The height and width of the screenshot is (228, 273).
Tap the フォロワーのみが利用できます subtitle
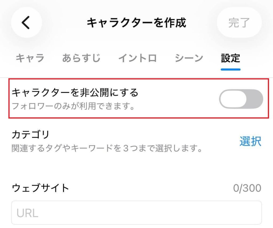click(x=73, y=106)
